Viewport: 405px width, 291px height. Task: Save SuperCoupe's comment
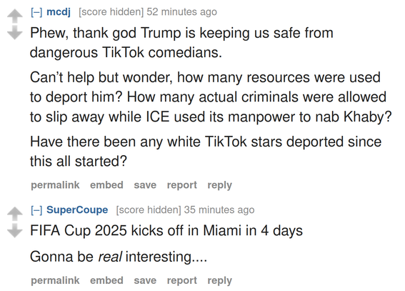pyautogui.click(x=145, y=280)
